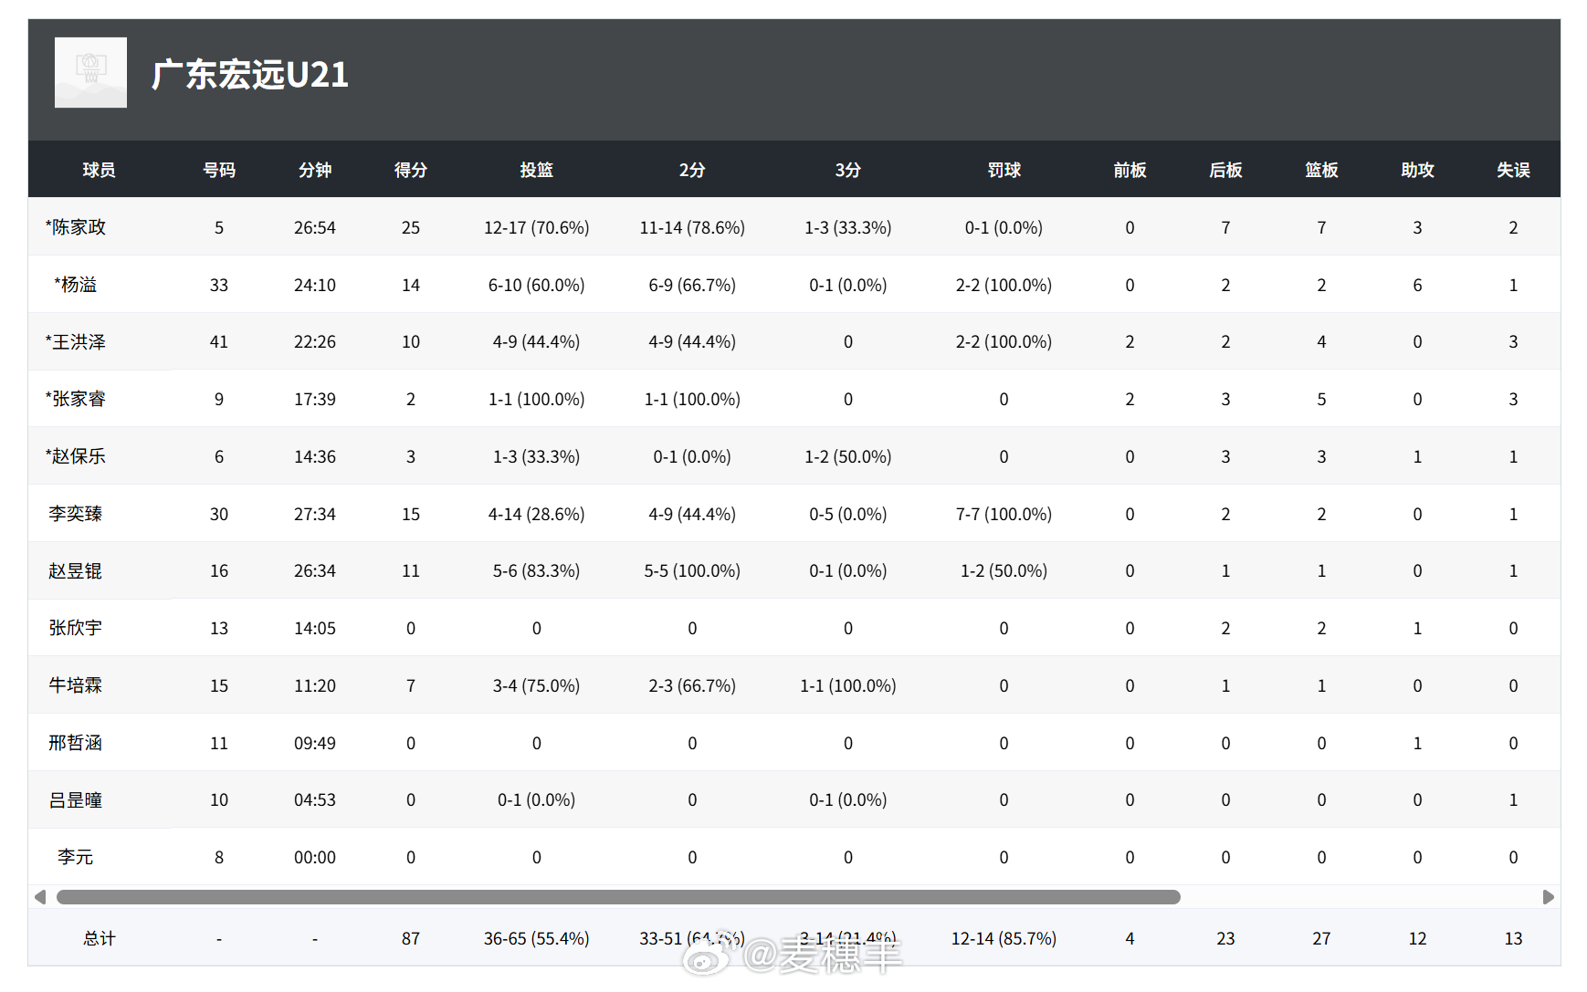The width and height of the screenshot is (1587, 992).
Task: Click the right scroll arrow of the table
Action: click(1548, 897)
